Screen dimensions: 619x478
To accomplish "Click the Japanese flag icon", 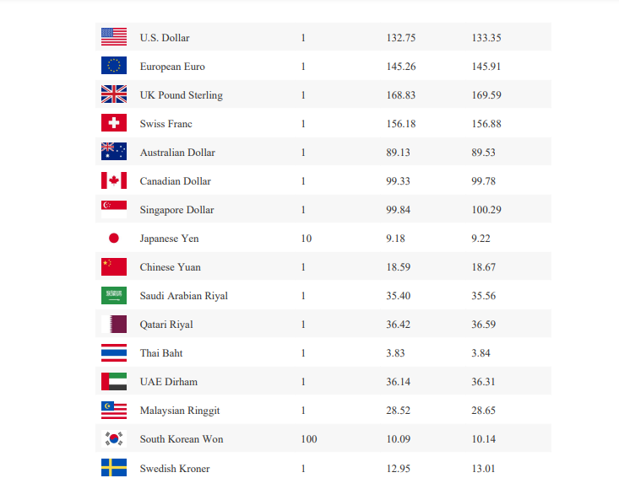I will tap(114, 238).
